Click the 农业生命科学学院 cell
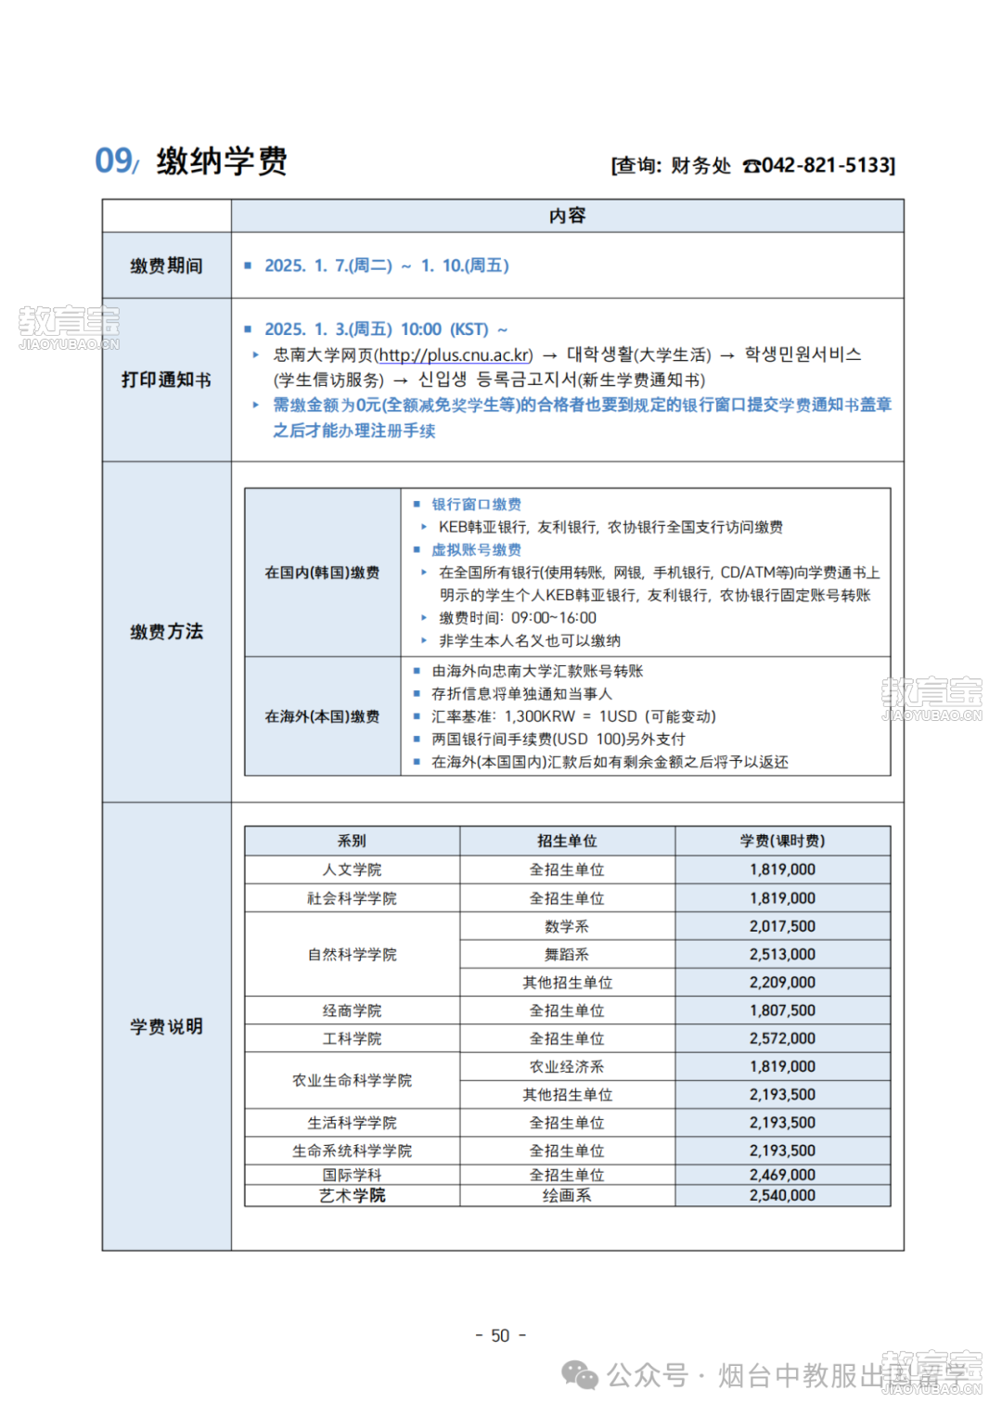Screen dimensions: 1002x1416 click(x=353, y=1080)
